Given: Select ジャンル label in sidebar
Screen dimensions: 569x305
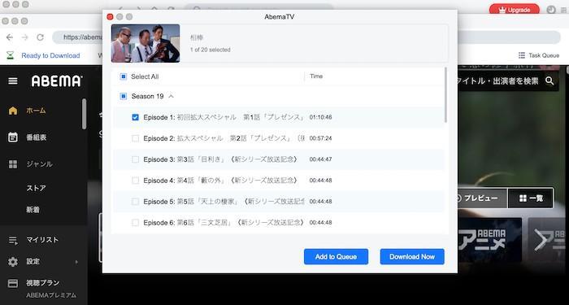Looking at the screenshot, I should tap(39, 164).
